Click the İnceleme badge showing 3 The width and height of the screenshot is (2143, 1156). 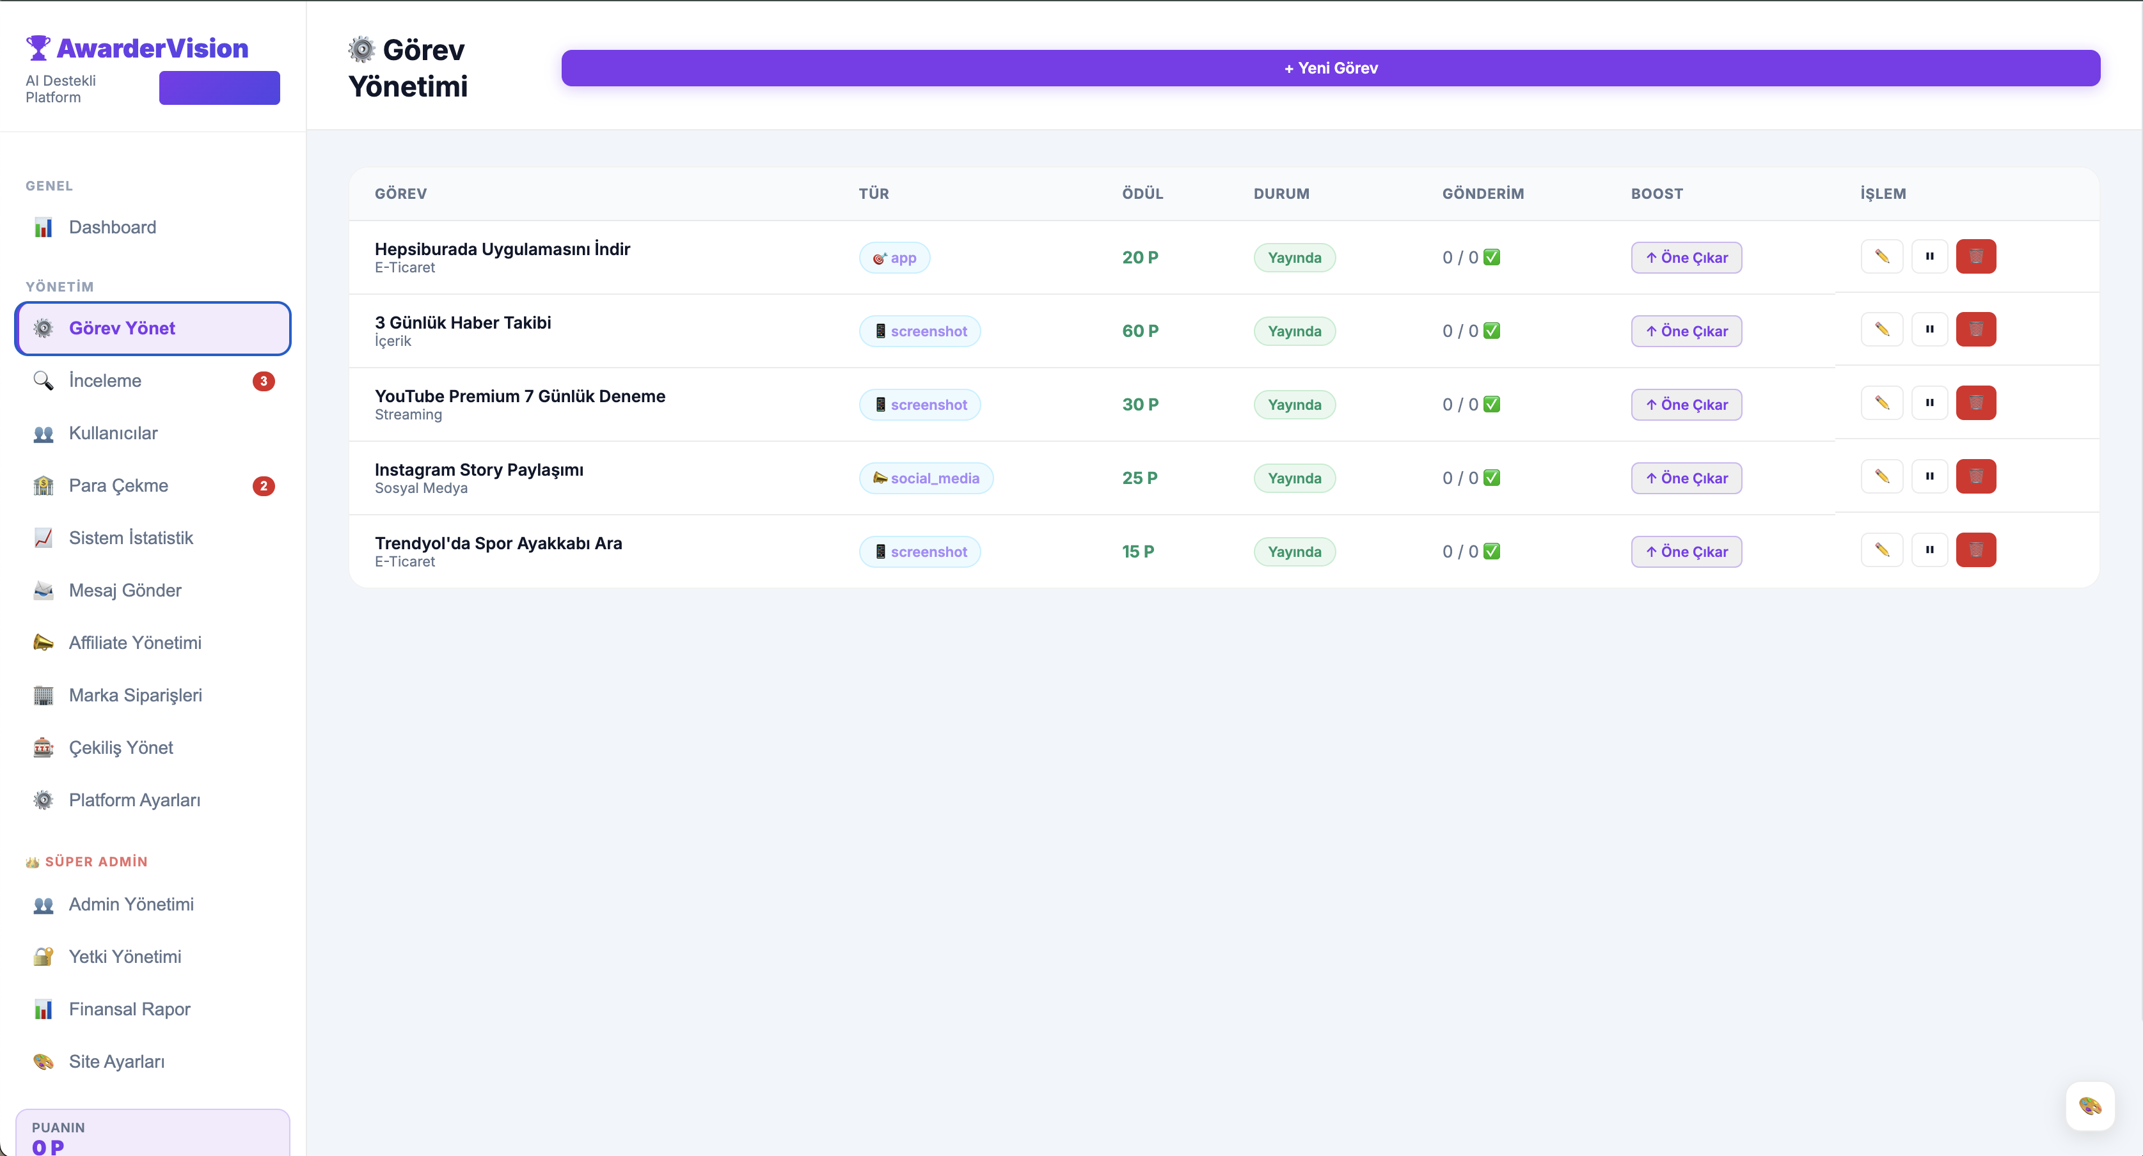pos(263,381)
